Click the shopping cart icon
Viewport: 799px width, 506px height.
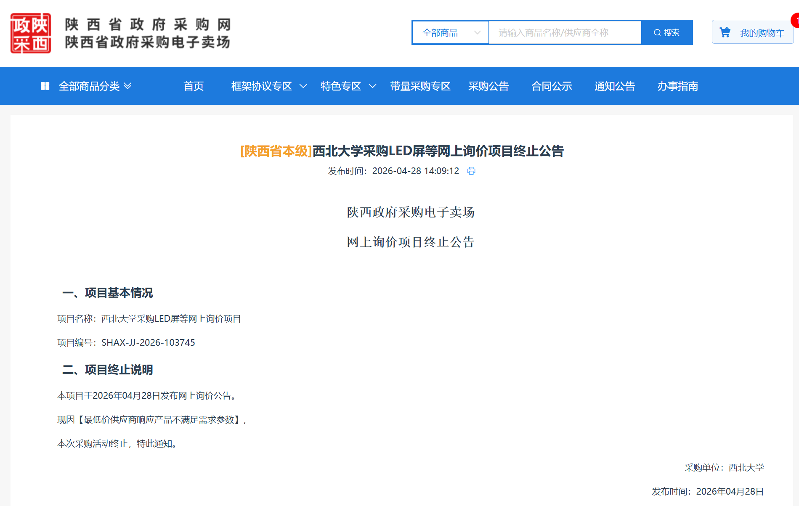click(725, 32)
